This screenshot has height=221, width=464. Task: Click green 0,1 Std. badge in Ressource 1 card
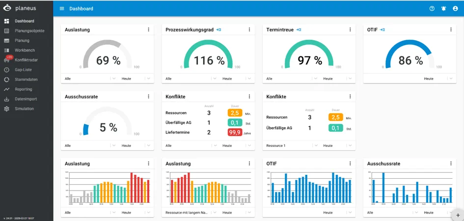[x=335, y=128]
